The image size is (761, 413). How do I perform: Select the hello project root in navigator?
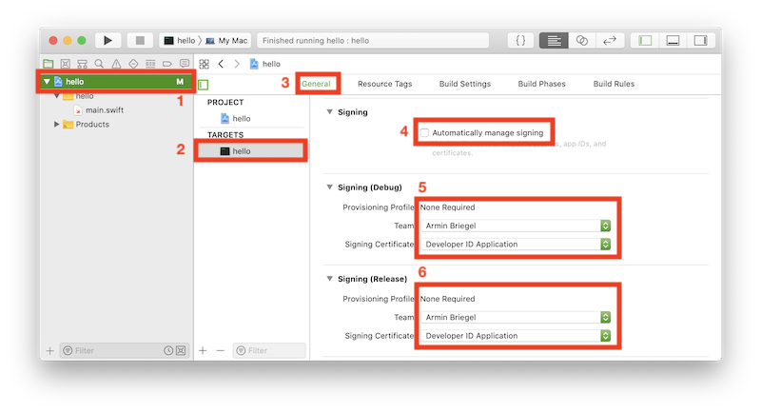pyautogui.click(x=115, y=82)
